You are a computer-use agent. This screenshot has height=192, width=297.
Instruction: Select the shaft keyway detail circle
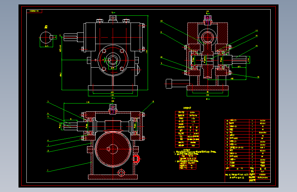pyautogui.click(x=46, y=38)
